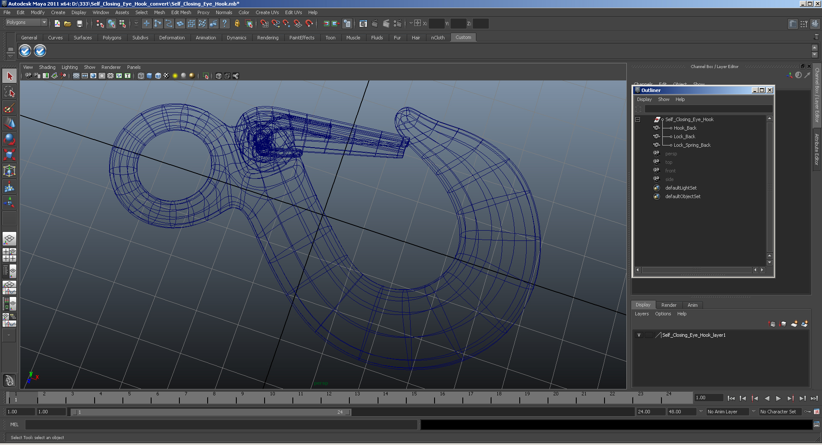The image size is (822, 445).
Task: Click the lock current selection icon
Action: coord(237,24)
